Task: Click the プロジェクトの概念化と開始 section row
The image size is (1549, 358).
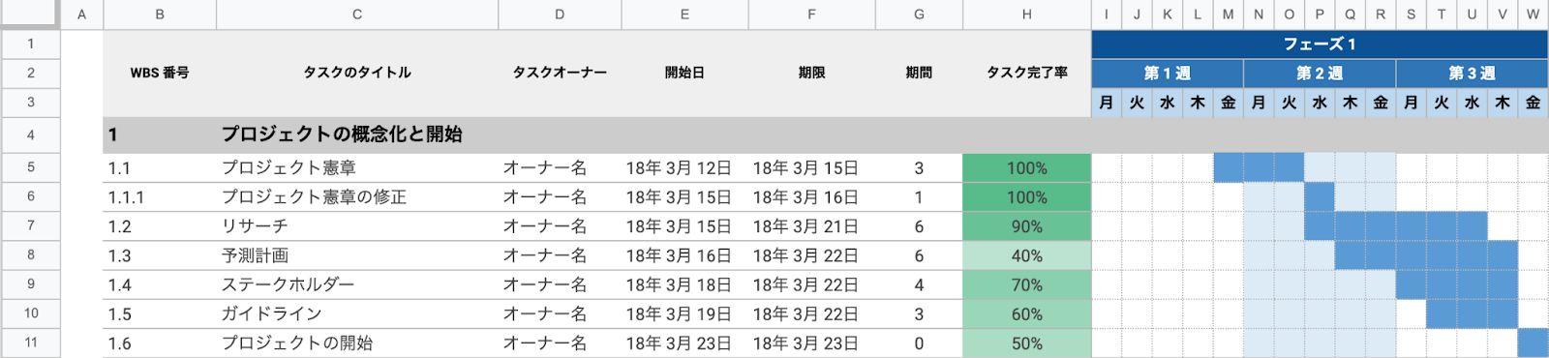Action: click(x=826, y=134)
